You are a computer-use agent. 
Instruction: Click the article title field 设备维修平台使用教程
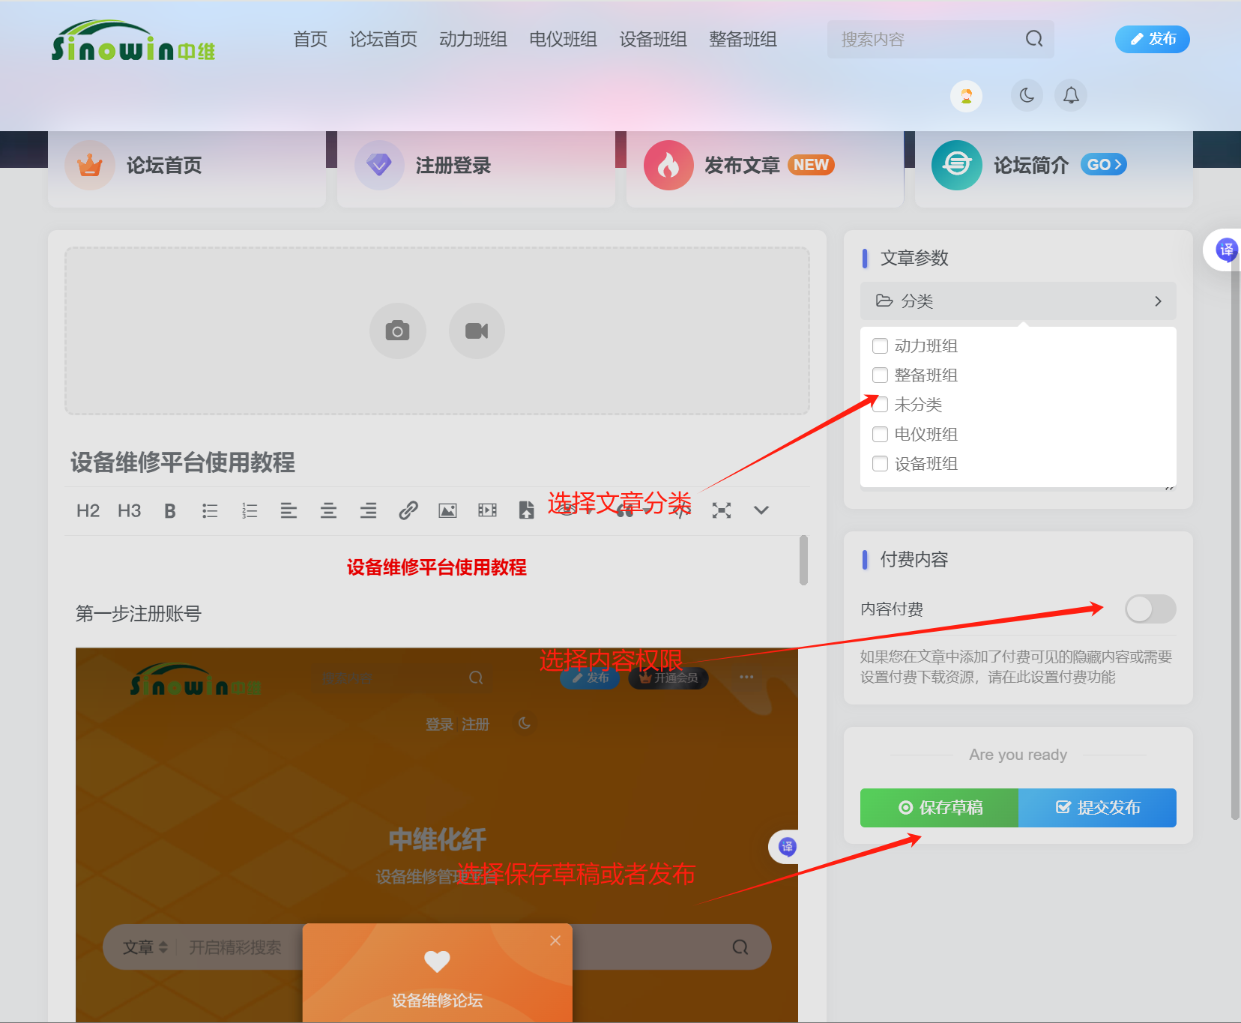click(437, 462)
